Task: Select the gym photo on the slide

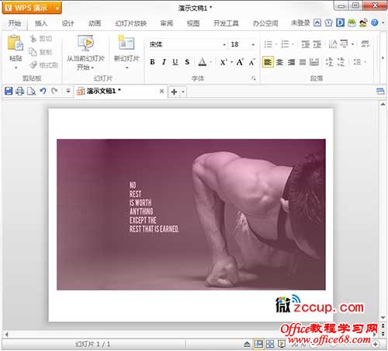Action: (191, 214)
